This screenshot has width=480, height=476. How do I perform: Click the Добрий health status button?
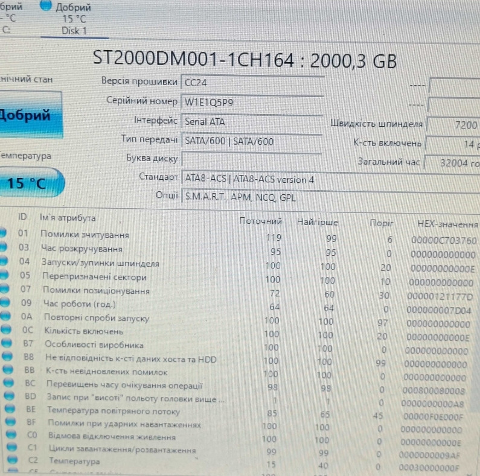(30, 115)
